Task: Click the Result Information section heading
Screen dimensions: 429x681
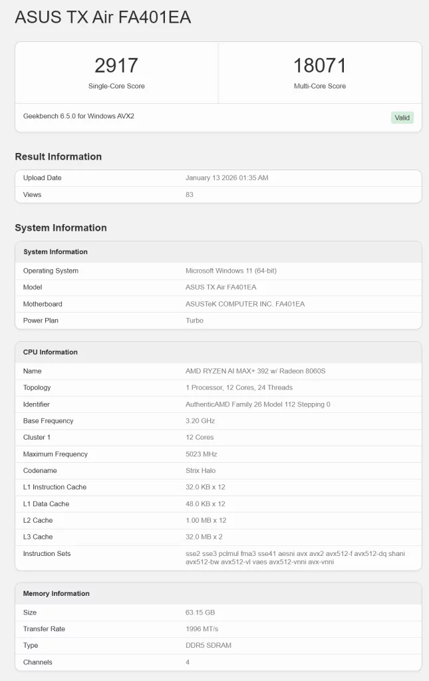Action: pyautogui.click(x=59, y=157)
